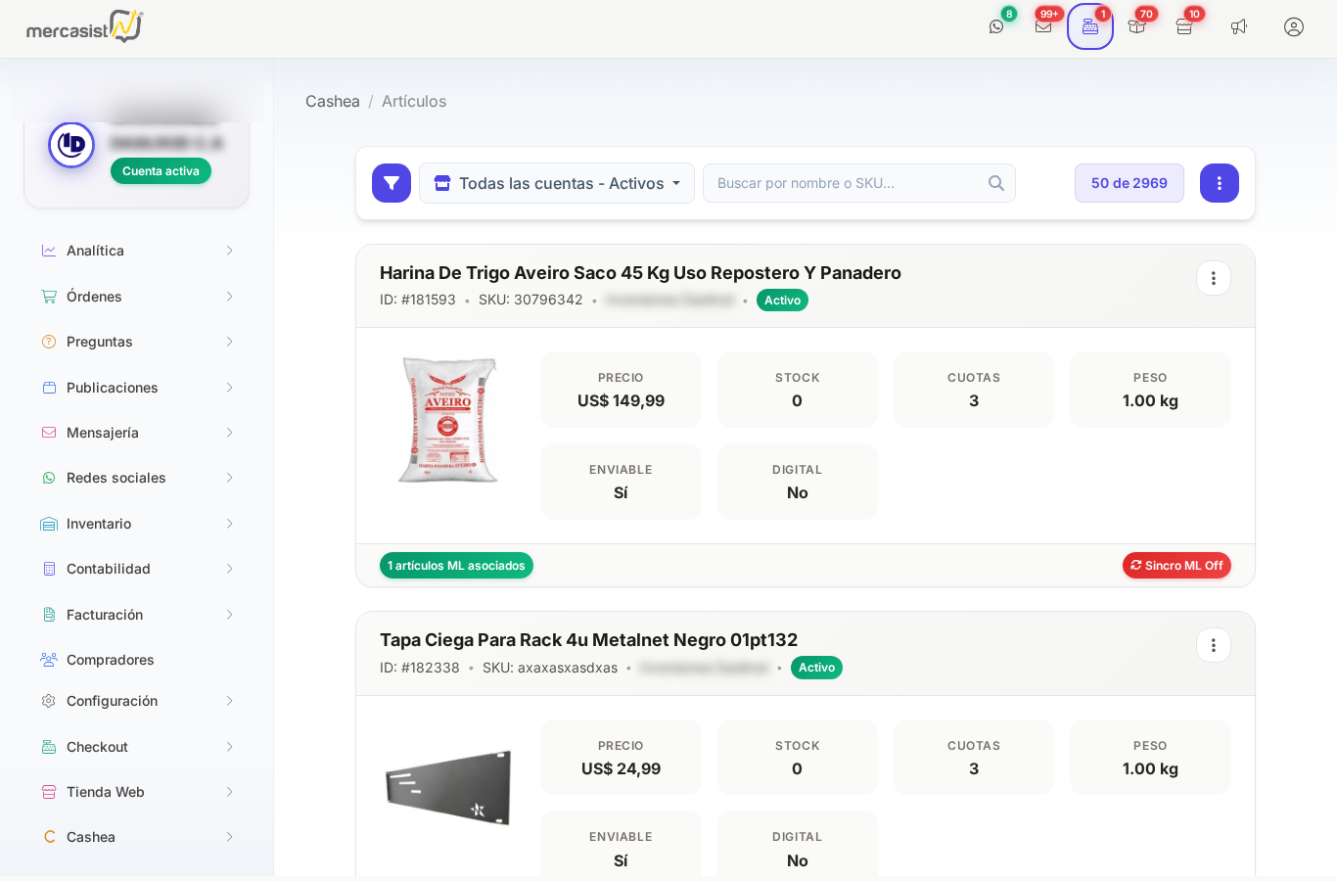Open the package box icon with 70 badge
This screenshot has height=881, width=1337.
pos(1136,26)
